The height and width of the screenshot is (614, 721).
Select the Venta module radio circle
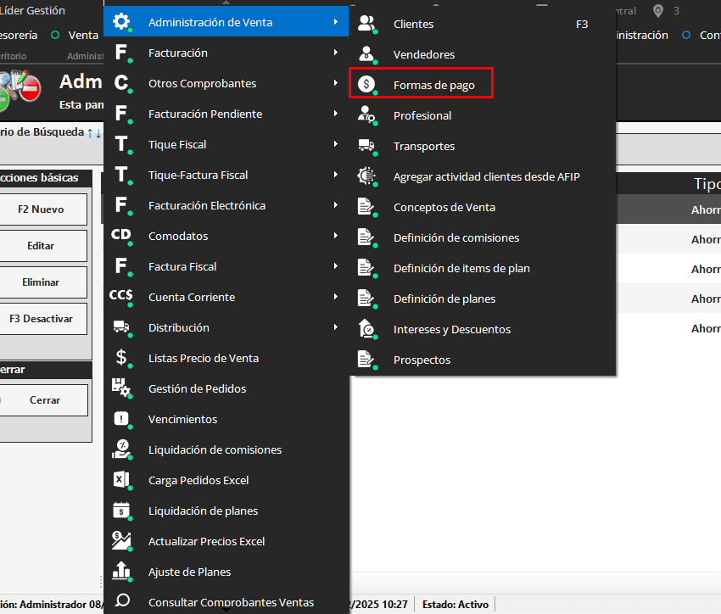[x=55, y=36]
